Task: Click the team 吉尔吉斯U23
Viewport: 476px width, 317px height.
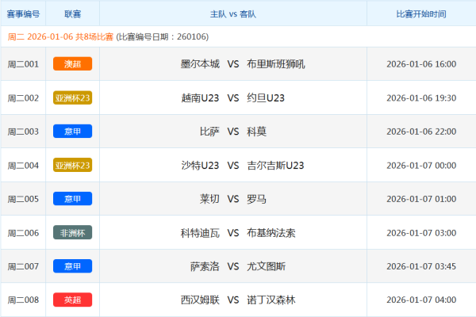Action: pos(275,166)
